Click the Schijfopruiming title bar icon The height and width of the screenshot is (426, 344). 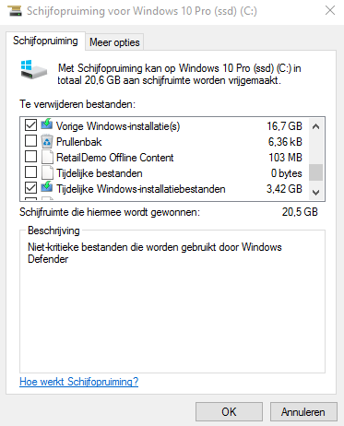pos(15,11)
